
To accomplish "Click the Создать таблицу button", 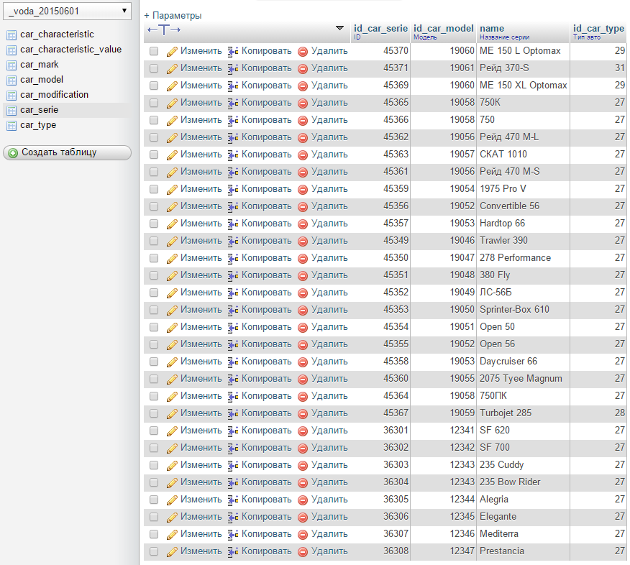I will coord(67,152).
